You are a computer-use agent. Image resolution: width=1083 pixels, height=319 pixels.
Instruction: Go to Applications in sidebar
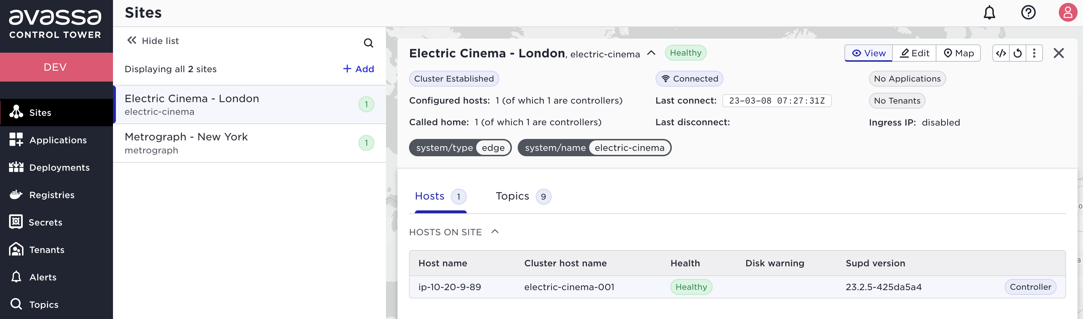click(56, 140)
